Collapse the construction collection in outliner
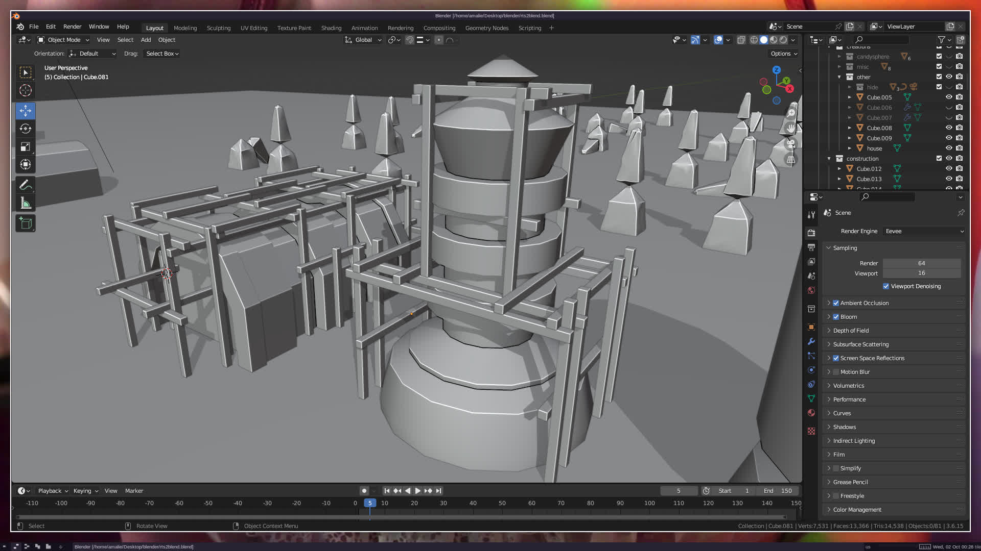The image size is (981, 551). [829, 159]
